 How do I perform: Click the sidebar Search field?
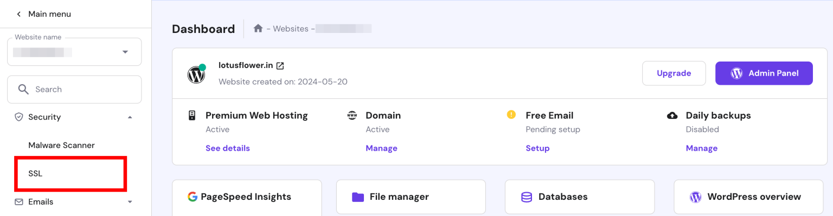pos(74,89)
